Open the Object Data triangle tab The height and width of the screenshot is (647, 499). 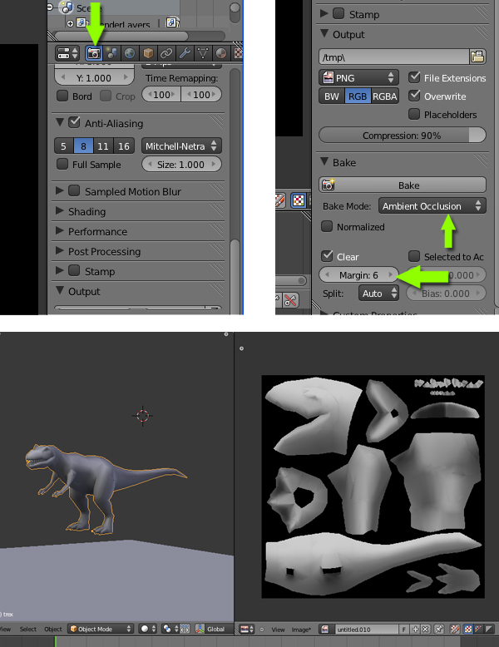(203, 53)
